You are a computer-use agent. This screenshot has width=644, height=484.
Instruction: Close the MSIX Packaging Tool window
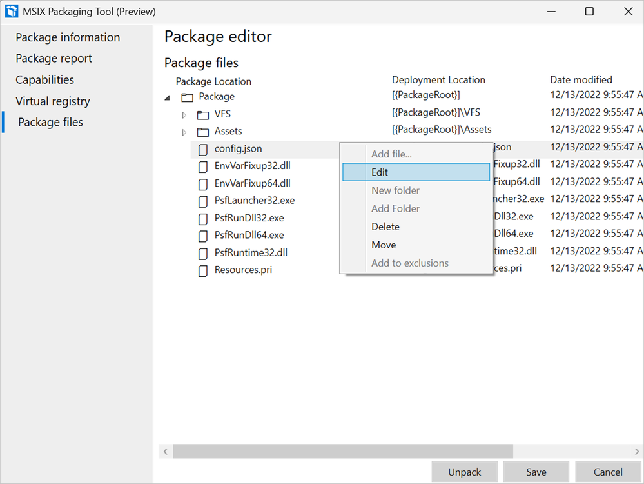click(628, 12)
